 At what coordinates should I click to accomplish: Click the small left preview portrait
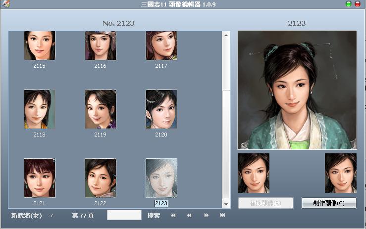[x=254, y=173]
